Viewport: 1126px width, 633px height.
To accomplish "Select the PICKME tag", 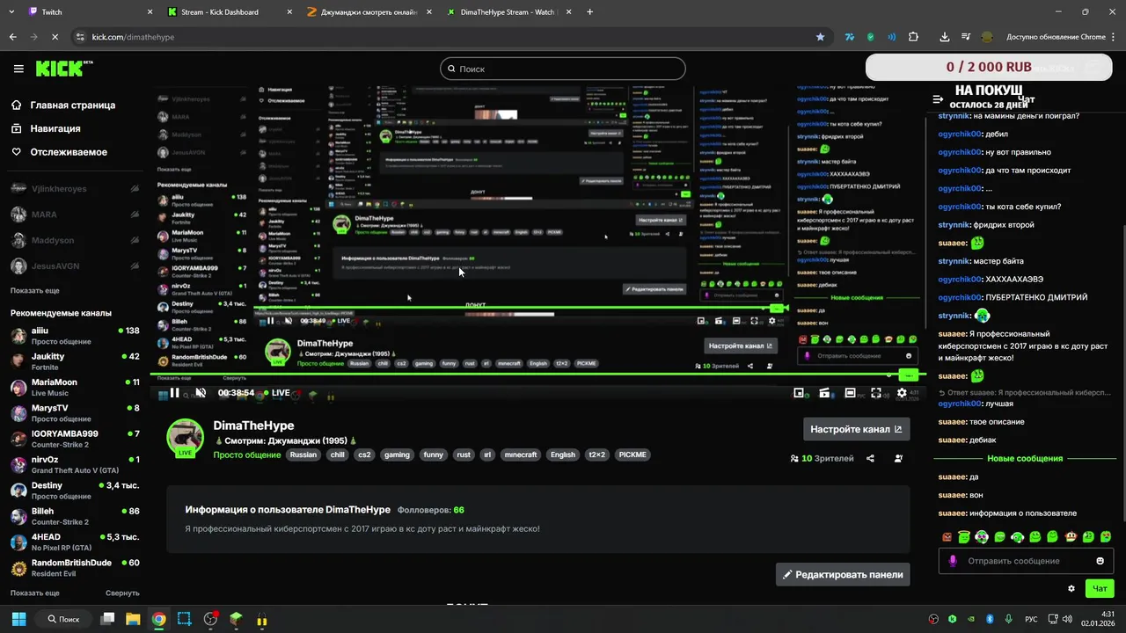I will pos(632,455).
